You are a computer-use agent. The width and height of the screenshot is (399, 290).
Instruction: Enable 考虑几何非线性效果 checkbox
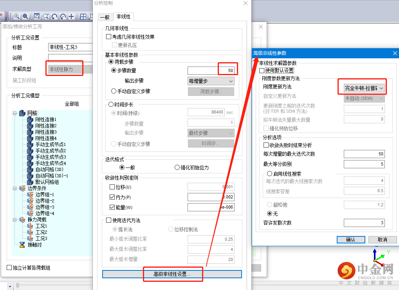(x=108, y=37)
